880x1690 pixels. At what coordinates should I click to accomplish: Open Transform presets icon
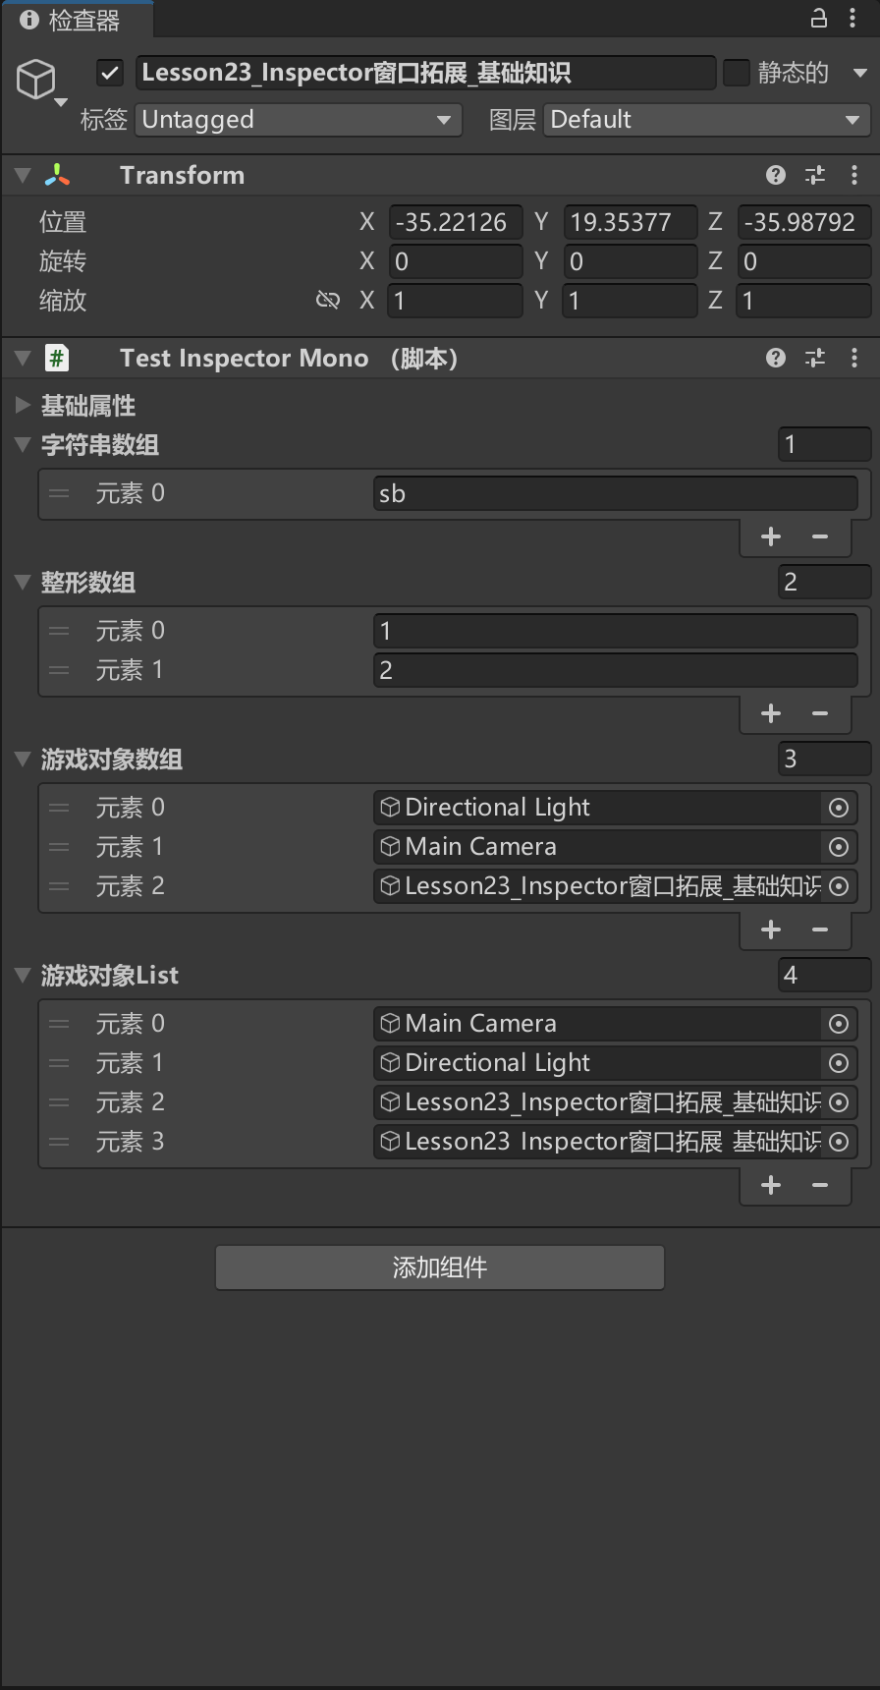(x=815, y=175)
